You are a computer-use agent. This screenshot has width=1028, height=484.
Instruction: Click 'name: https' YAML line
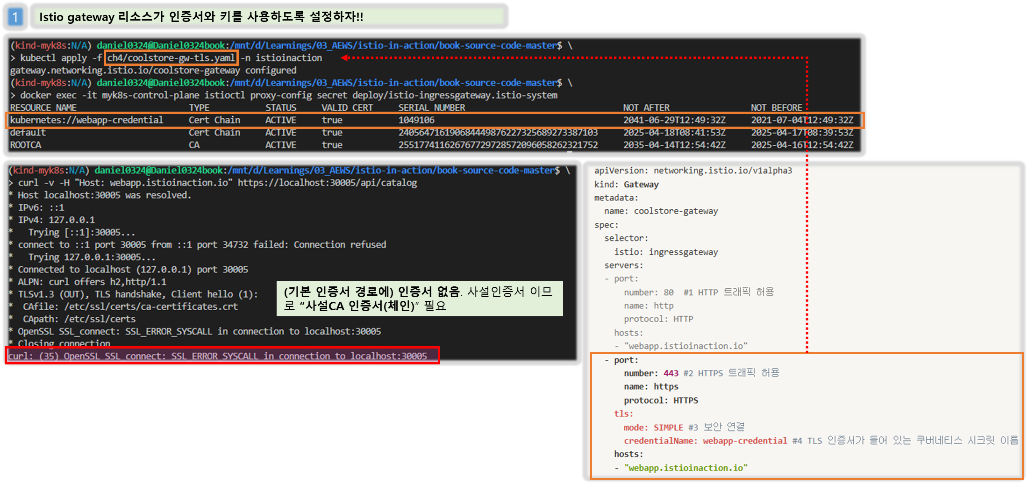coord(651,387)
